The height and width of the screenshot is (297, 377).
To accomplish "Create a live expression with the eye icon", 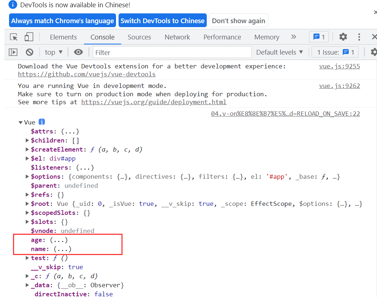I will tap(78, 52).
